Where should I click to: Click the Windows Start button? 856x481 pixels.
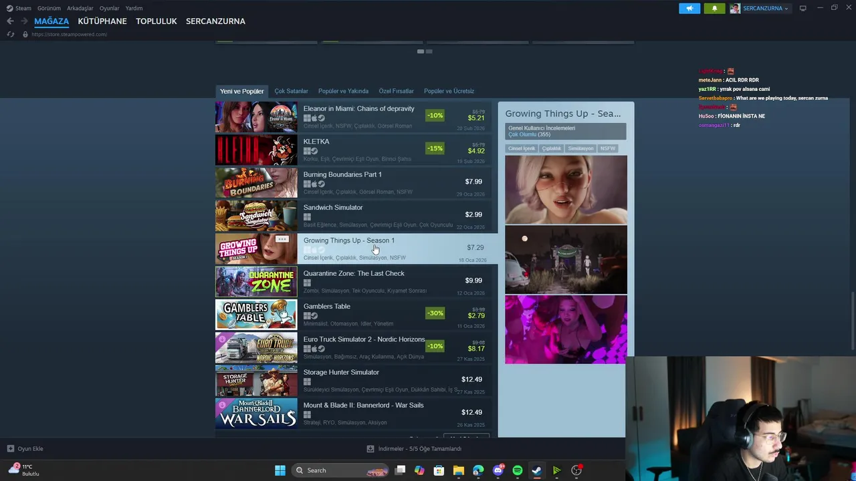click(x=280, y=470)
